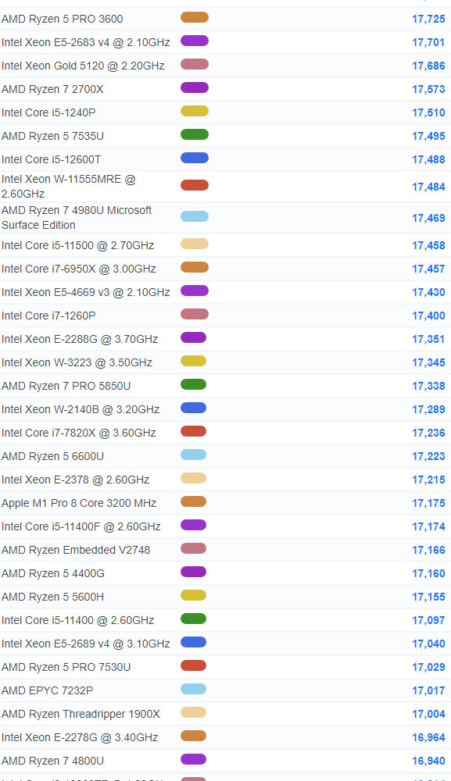451x781 pixels.
Task: Open the AMD Ryzen 5 PRO 3600 entry
Action: pyautogui.click(x=63, y=19)
